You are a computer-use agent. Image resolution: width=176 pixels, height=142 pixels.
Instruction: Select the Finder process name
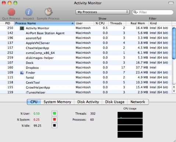[30, 73]
